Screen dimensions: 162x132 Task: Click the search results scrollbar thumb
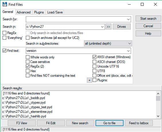pyautogui.click(x=158, y=98)
